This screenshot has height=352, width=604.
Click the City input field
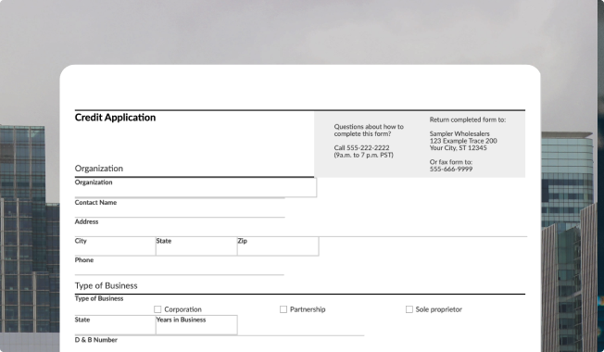pyautogui.click(x=115, y=246)
